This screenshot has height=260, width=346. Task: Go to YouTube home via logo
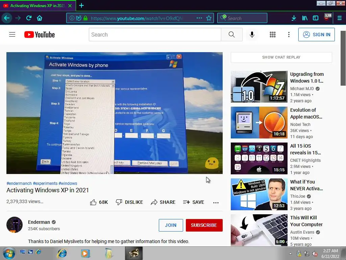40,35
